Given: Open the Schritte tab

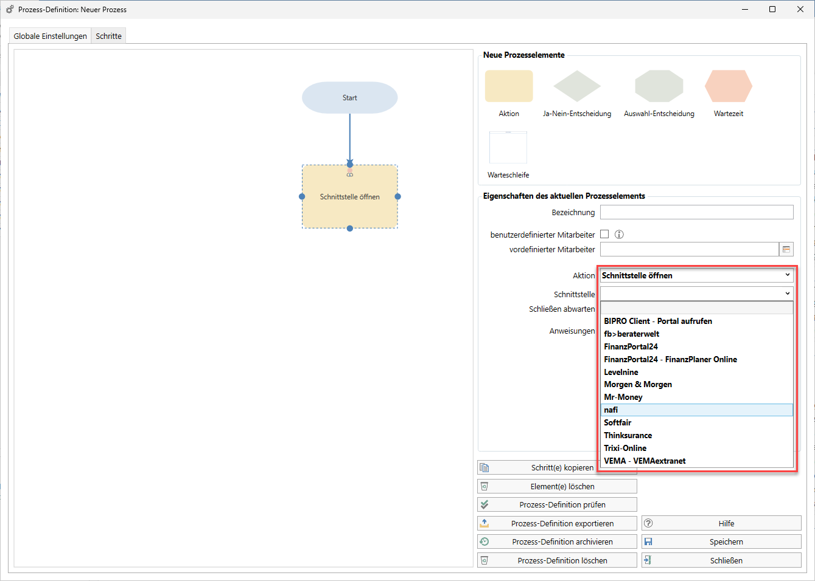Looking at the screenshot, I should [x=109, y=36].
